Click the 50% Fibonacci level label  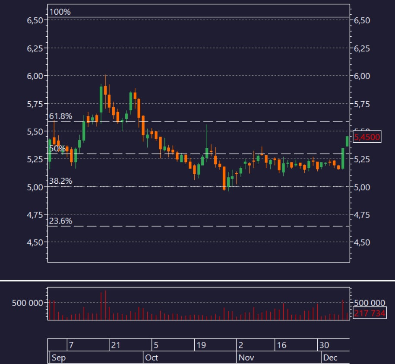click(57, 149)
